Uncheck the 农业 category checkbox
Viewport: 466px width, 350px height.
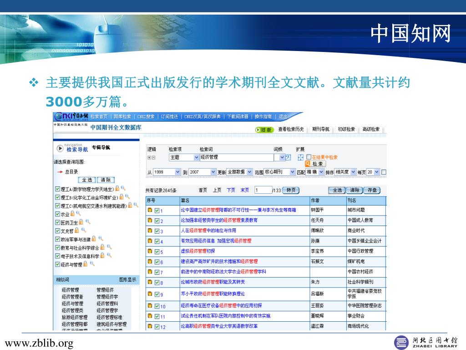pyautogui.click(x=58, y=214)
